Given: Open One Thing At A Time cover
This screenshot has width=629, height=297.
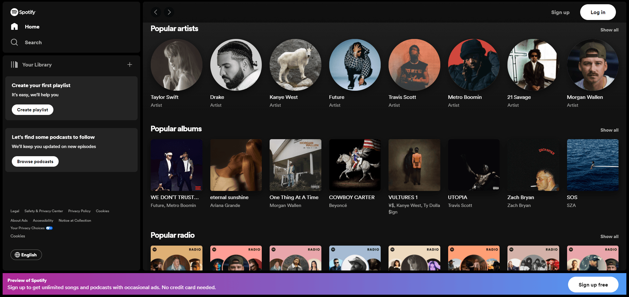Looking at the screenshot, I should [295, 165].
